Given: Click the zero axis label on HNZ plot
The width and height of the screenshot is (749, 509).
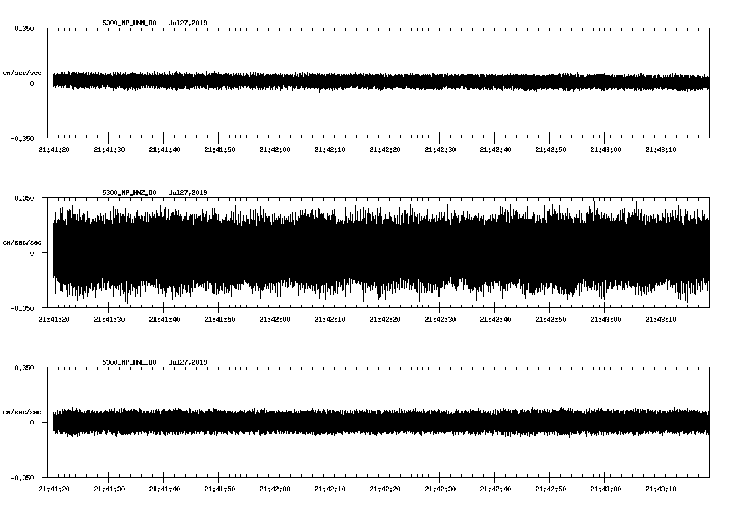Looking at the screenshot, I should [x=32, y=253].
